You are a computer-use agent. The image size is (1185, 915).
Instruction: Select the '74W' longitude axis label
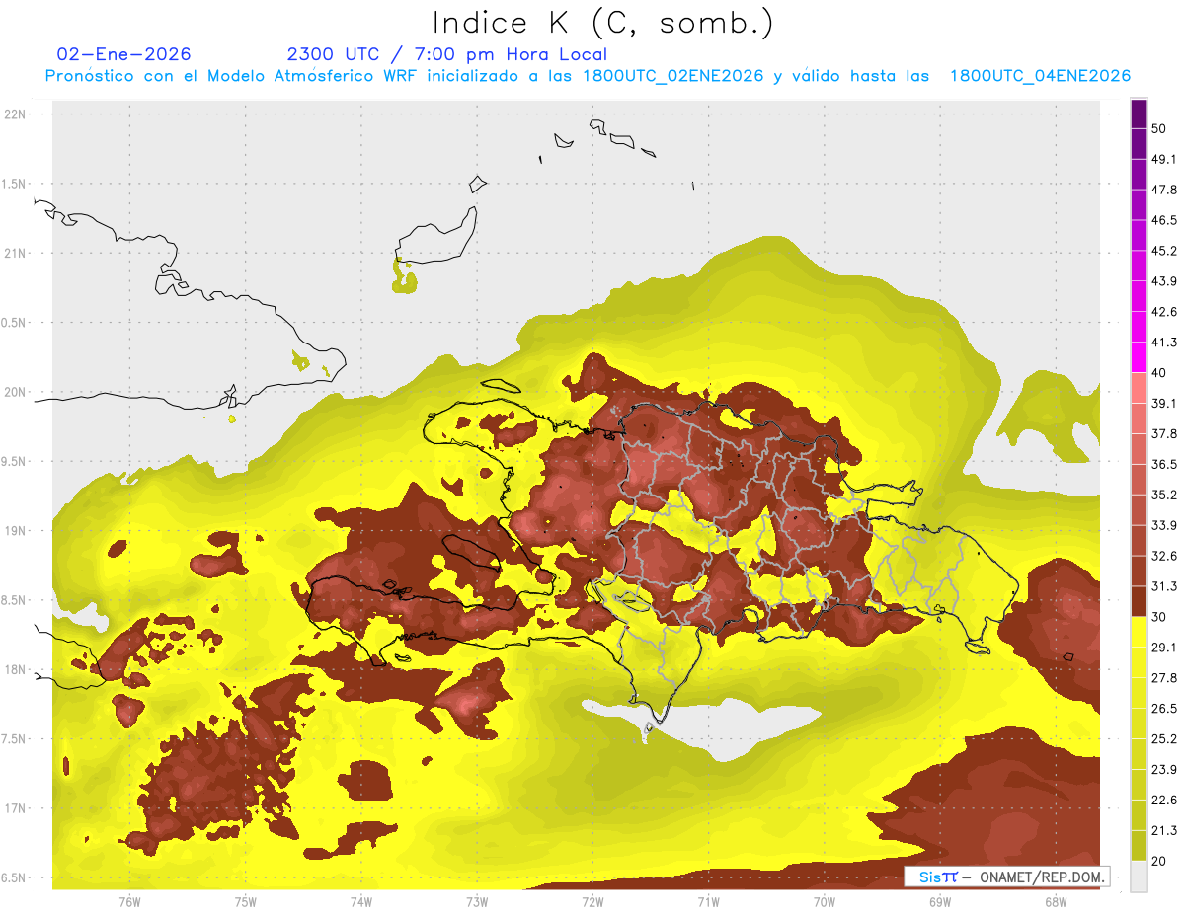(361, 902)
